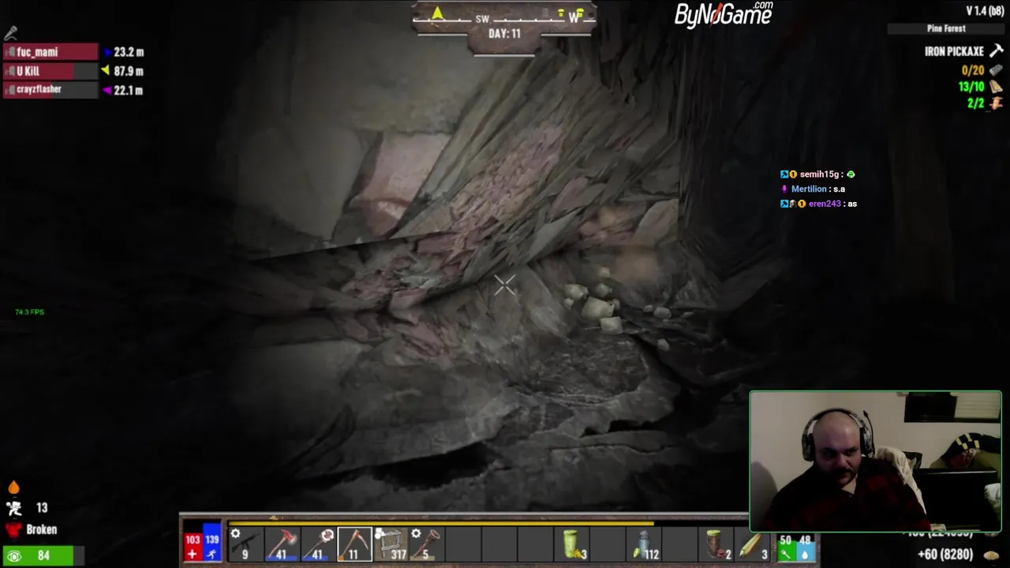Viewport: 1010px width, 568px height.
Task: Click the iron pickaxe recipe icon
Action: coord(996,50)
